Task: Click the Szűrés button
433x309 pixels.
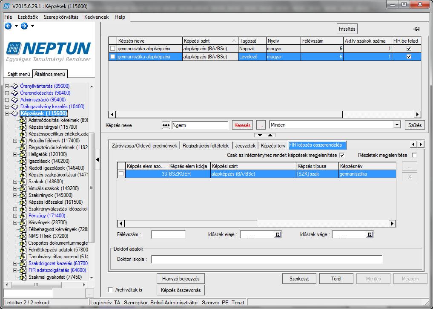Action: coord(415,125)
